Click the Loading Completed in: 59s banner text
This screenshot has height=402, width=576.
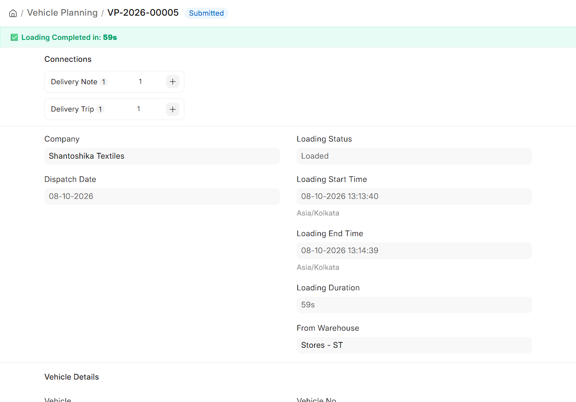(x=69, y=38)
